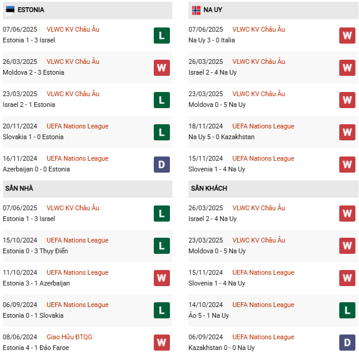This screenshot has height=356, width=359.
Task: Click L badge for Estonia 1 - 3 Israel in the top Estonia list
Action: pyautogui.click(x=162, y=35)
